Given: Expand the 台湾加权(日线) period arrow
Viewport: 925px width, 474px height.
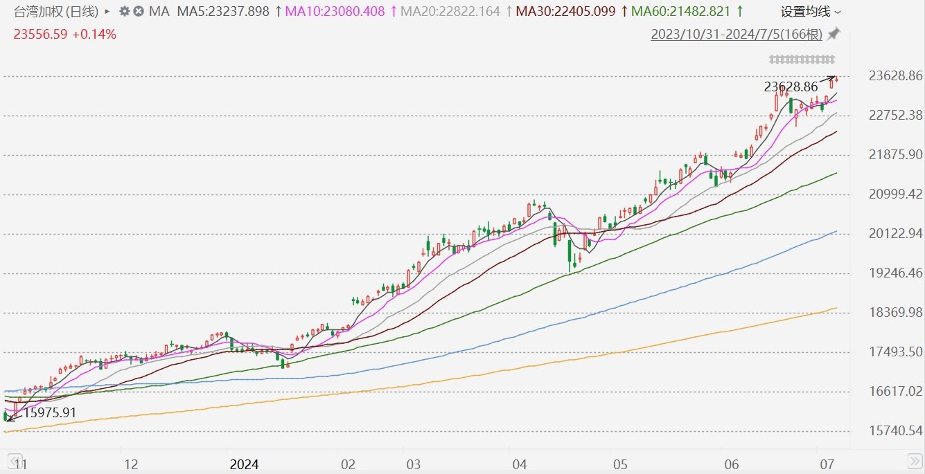Looking at the screenshot, I should click(107, 12).
